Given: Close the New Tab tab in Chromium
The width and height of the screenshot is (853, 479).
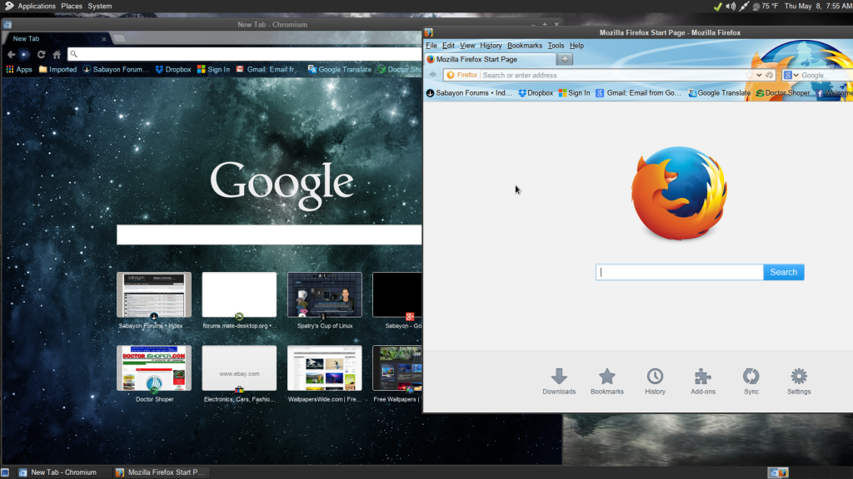Looking at the screenshot, I should coord(104,38).
